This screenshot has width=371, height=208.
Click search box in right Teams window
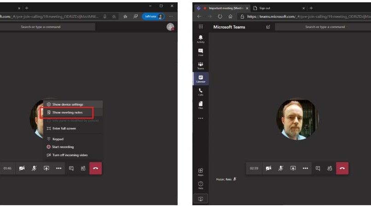tap(323, 27)
